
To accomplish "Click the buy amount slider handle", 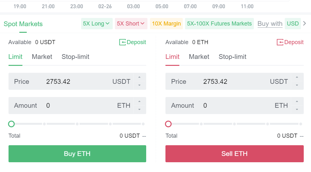I will point(11,124).
